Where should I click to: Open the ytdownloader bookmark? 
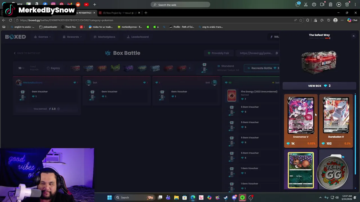[48, 27]
